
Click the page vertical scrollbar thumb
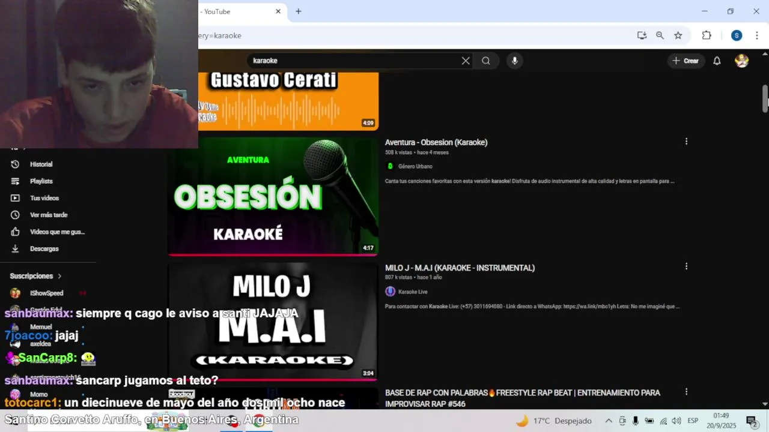pos(765,98)
